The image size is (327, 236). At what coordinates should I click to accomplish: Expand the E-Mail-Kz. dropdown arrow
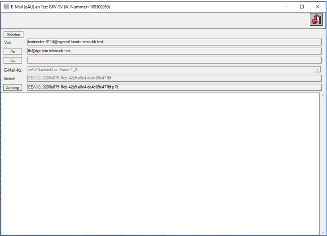tap(317, 70)
